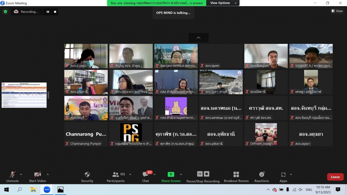Open the taskbar clock and date
The width and height of the screenshot is (347, 195).
pos(323,190)
